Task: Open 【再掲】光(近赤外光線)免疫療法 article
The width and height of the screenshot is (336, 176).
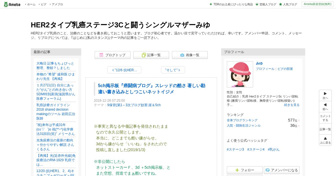Action: point(56,160)
